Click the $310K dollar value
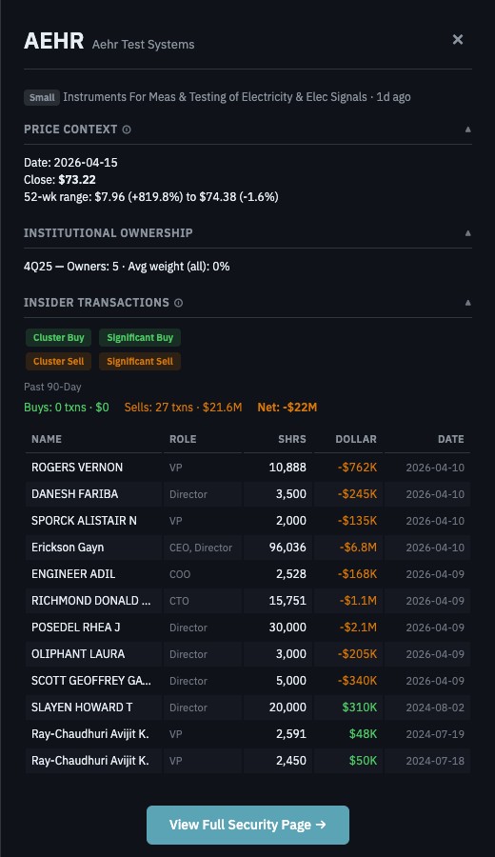 pyautogui.click(x=360, y=708)
